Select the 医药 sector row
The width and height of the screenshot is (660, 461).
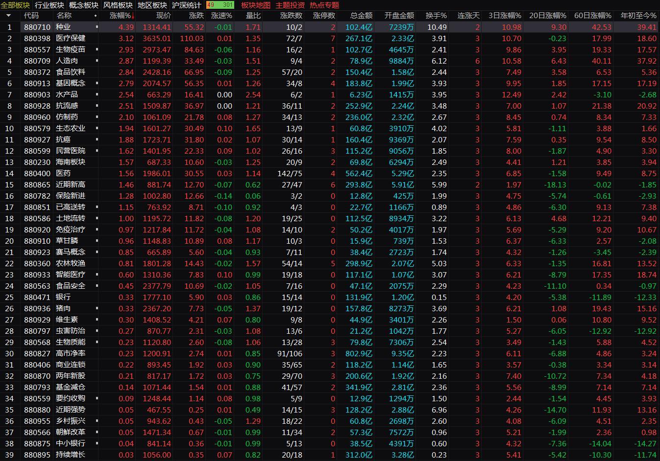[330, 173]
